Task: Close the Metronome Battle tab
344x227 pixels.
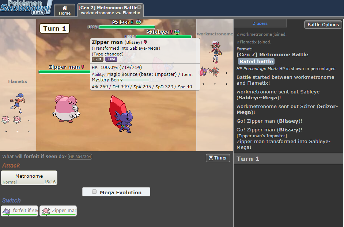Action: [x=140, y=7]
